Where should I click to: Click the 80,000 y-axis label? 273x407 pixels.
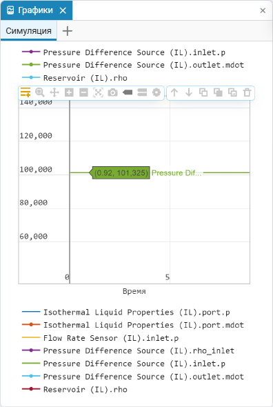(x=34, y=202)
